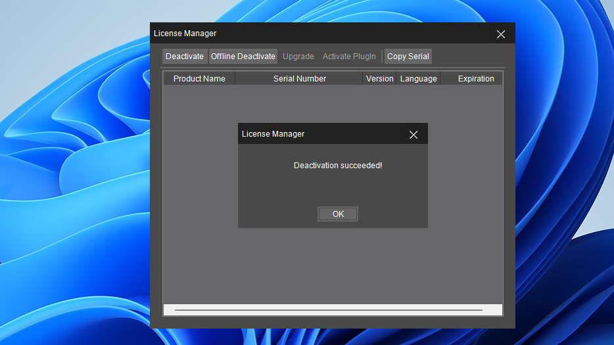
Task: Click the Deactivate toolbar button
Action: (x=185, y=57)
